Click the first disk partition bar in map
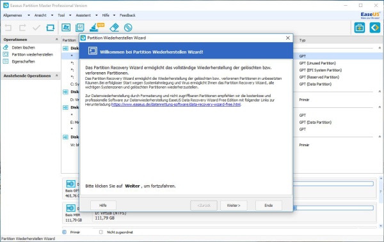The width and height of the screenshot is (384, 242). [x=333, y=184]
